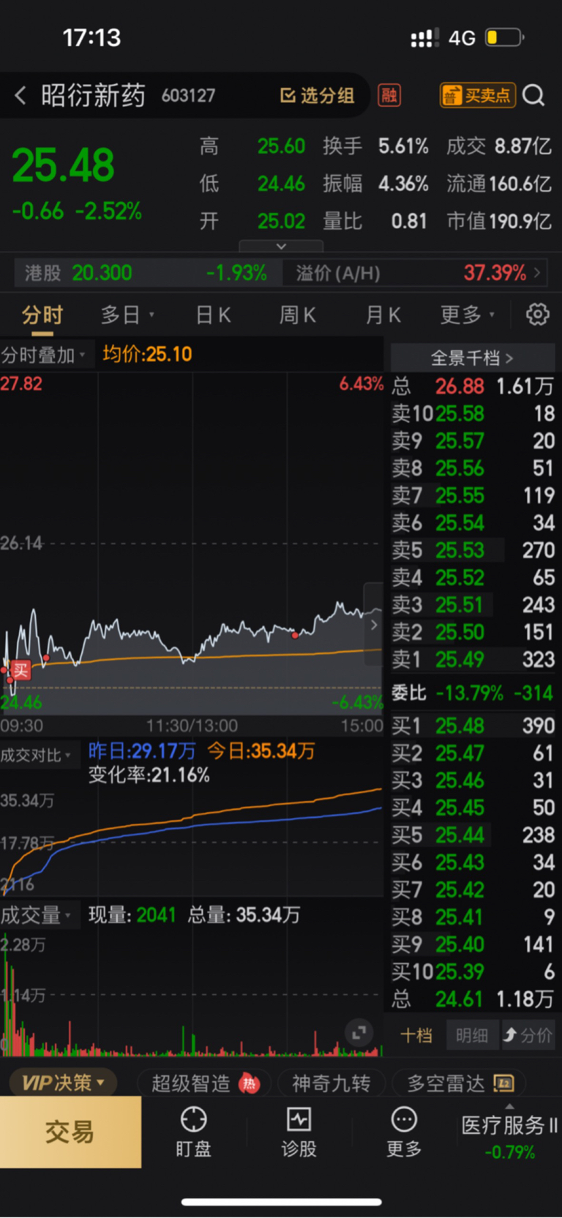Expand chart to fullscreen icon
Image resolution: width=562 pixels, height=1218 pixels.
(359, 1033)
